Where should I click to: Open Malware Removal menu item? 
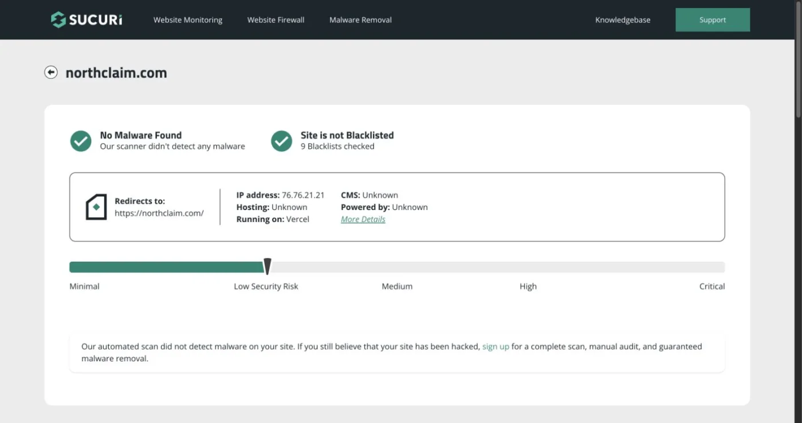coord(360,19)
